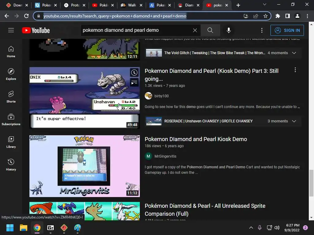Show hidden system tray icons

tap(251, 228)
